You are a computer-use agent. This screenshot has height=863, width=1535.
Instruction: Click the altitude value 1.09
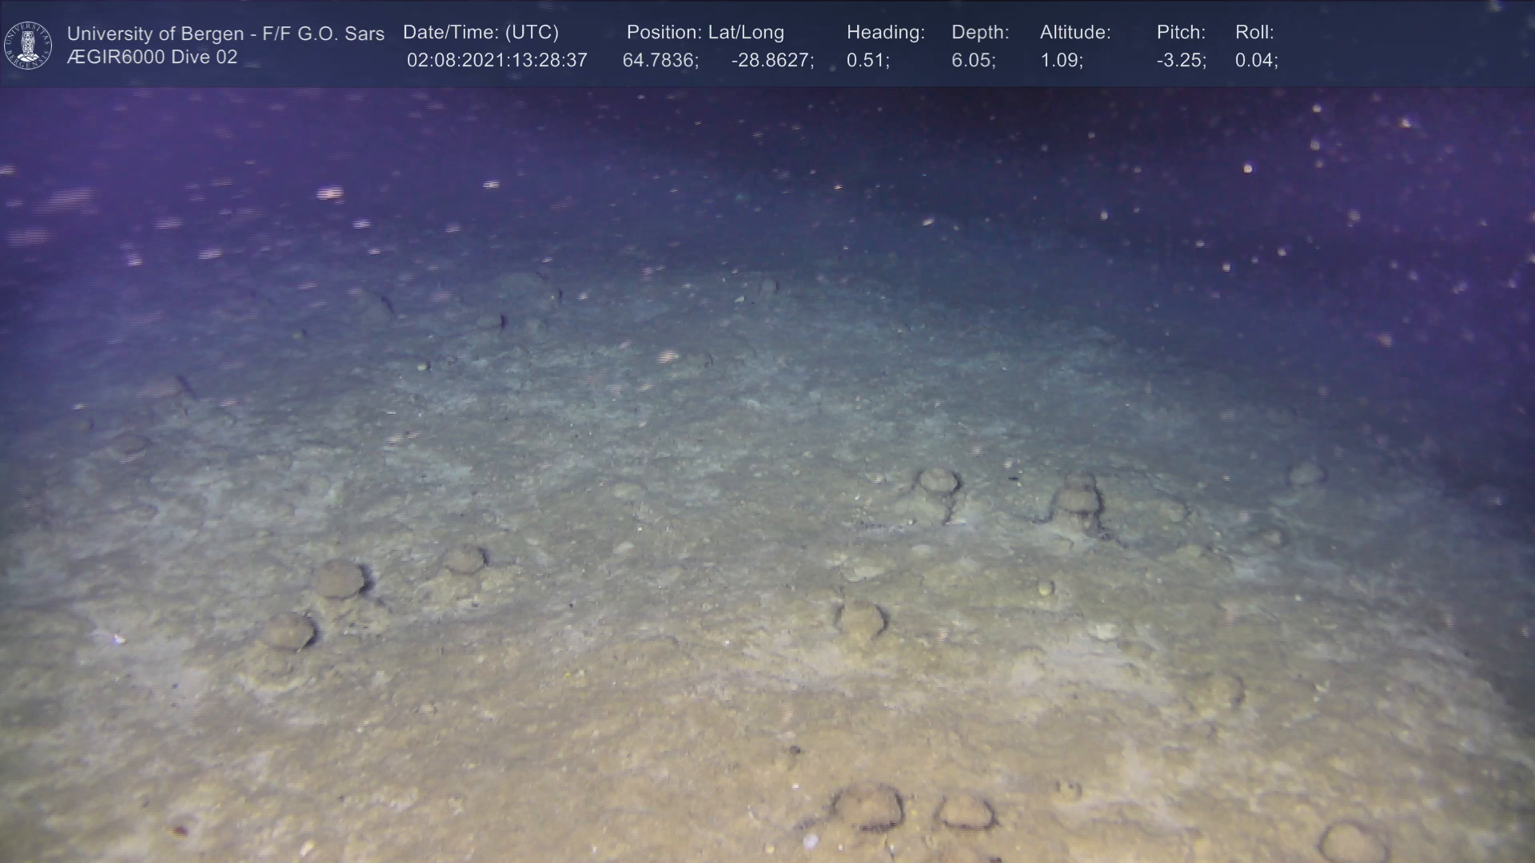tap(1061, 61)
